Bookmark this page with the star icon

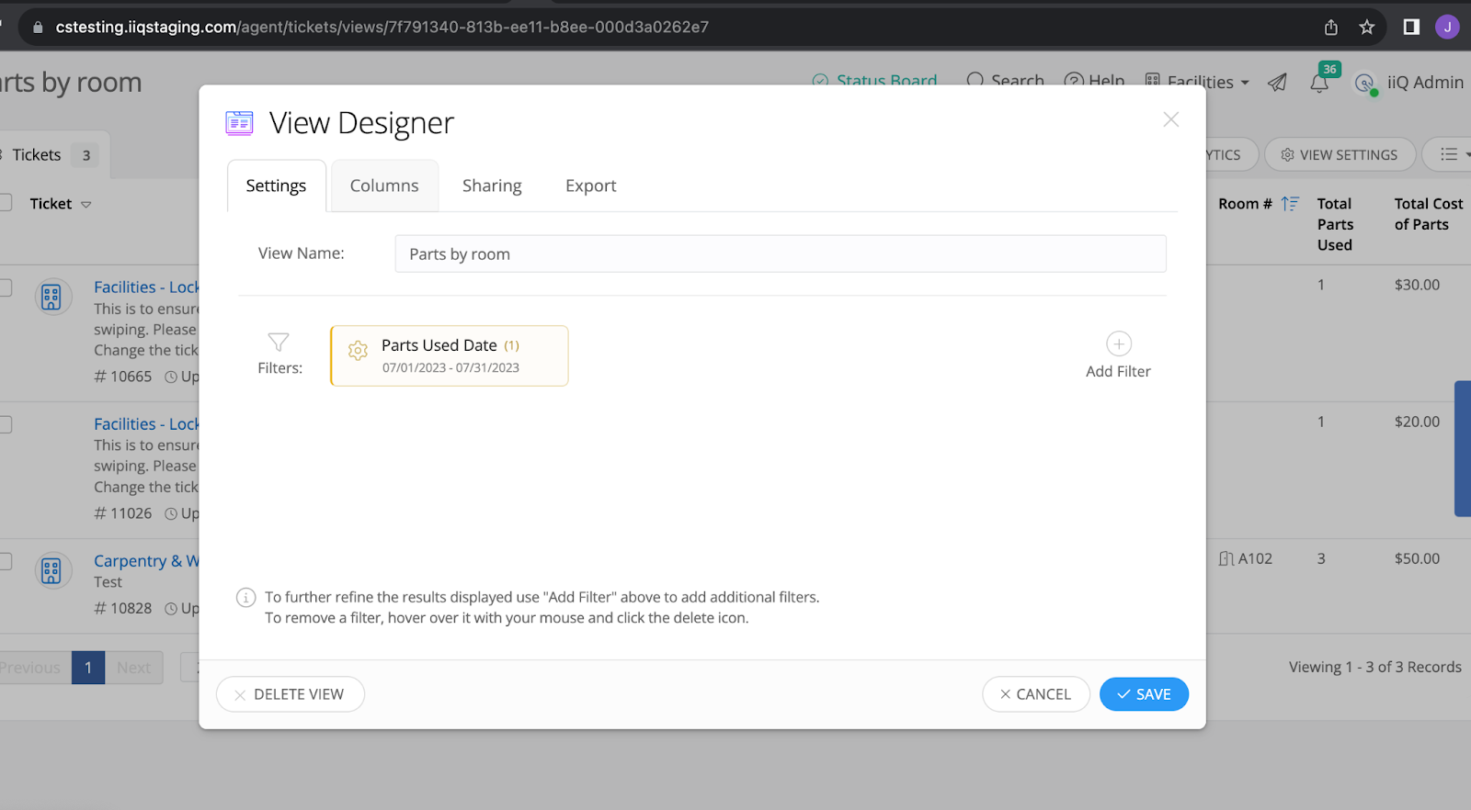1367,27
